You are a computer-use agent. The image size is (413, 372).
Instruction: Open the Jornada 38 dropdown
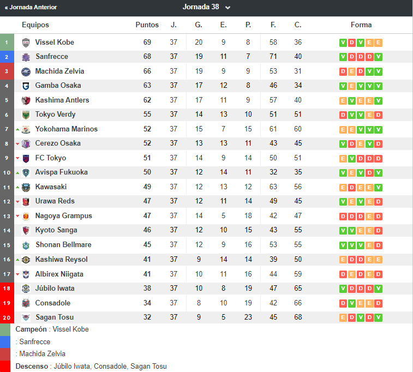[x=206, y=7]
